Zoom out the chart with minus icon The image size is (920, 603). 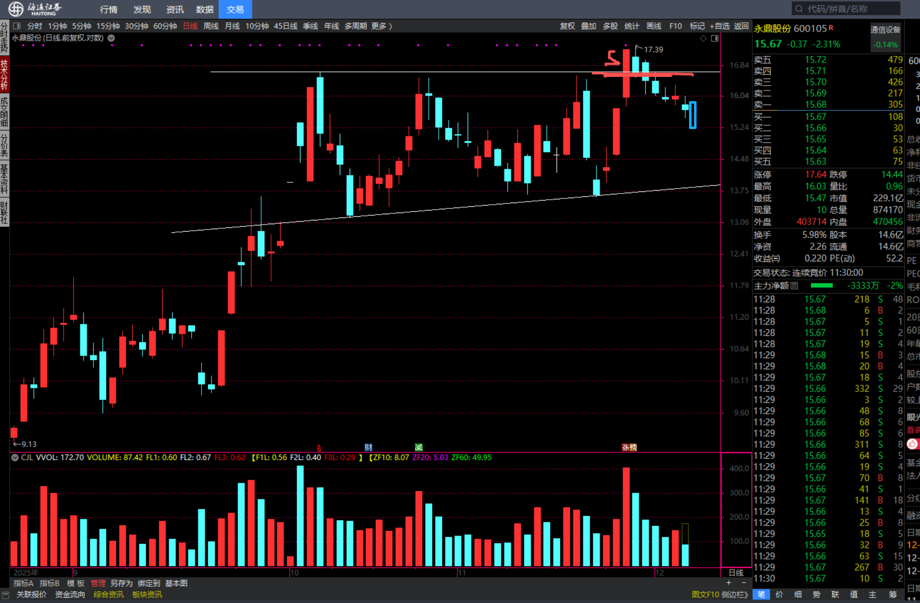744,583
